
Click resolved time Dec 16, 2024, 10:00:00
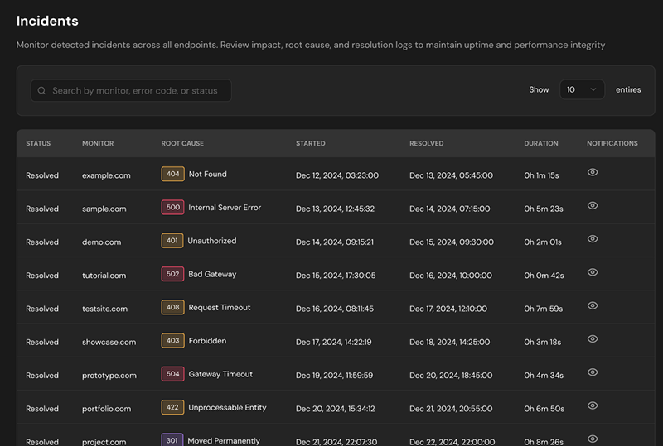pos(451,276)
